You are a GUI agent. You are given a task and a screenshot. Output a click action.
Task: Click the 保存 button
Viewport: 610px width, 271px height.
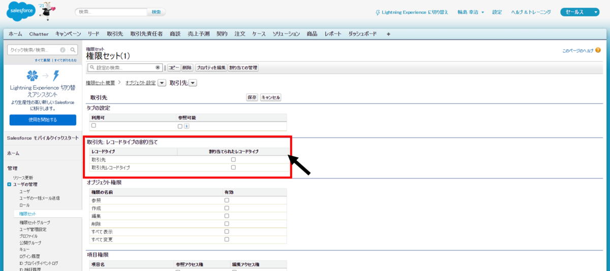click(x=252, y=97)
